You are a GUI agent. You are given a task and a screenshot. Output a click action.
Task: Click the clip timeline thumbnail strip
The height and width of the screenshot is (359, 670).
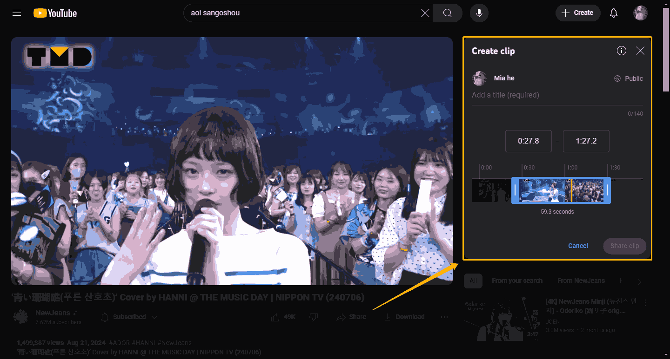pos(557,190)
